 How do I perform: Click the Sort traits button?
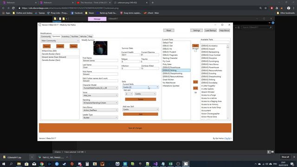point(195,45)
